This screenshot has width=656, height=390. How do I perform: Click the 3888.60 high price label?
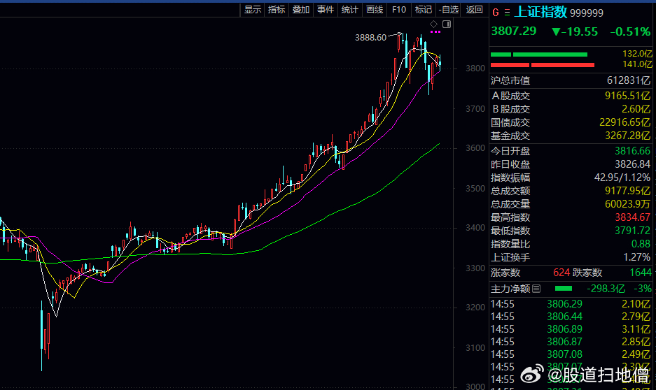click(370, 38)
